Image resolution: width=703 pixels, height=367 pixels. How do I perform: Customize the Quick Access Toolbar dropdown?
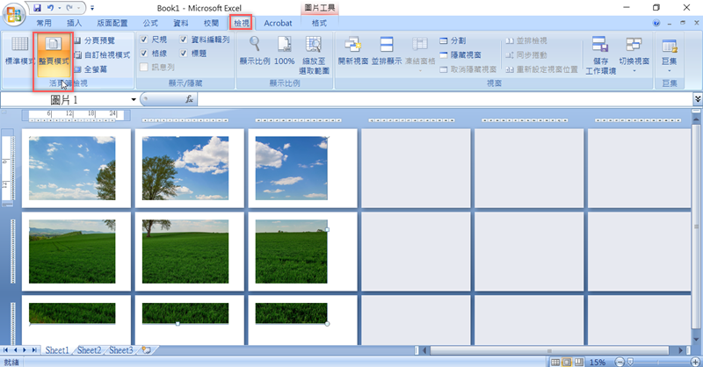[x=92, y=8]
